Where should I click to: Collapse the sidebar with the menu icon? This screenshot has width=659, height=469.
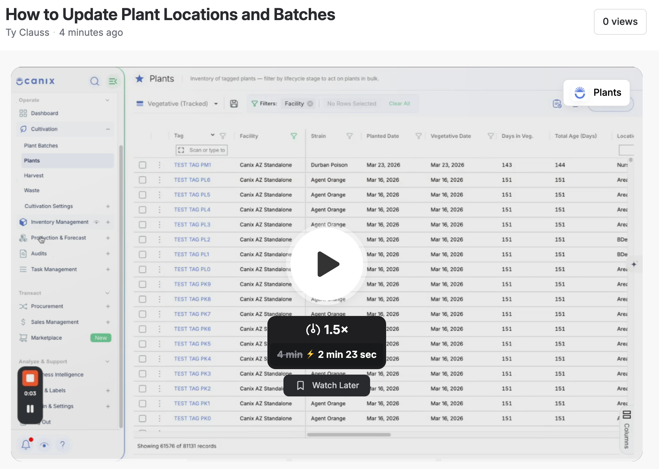113,81
